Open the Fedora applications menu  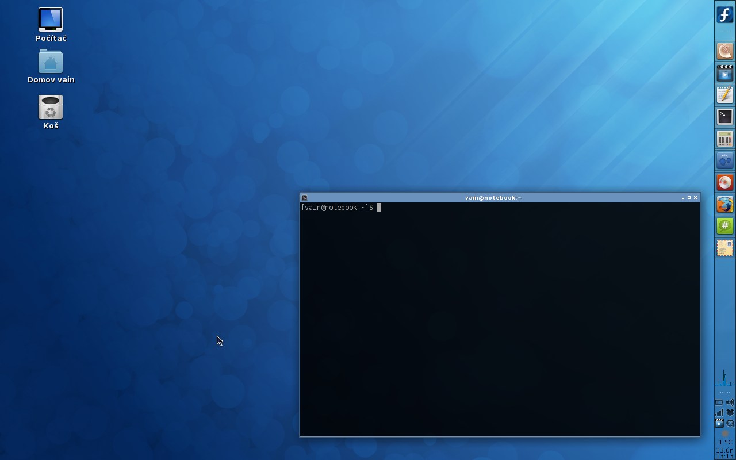coord(725,14)
